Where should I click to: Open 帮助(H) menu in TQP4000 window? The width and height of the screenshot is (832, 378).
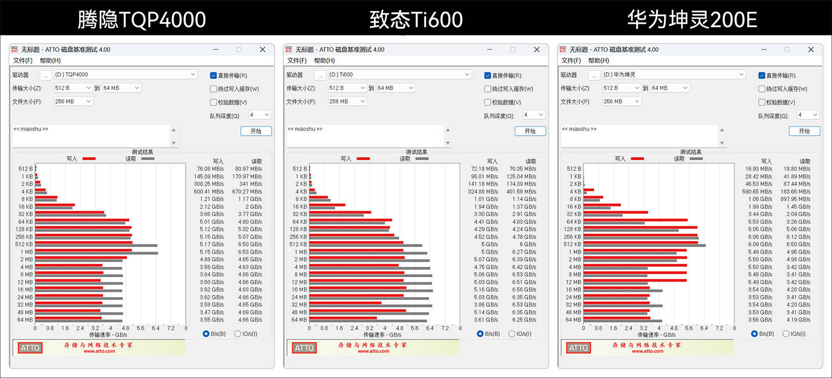(50, 60)
